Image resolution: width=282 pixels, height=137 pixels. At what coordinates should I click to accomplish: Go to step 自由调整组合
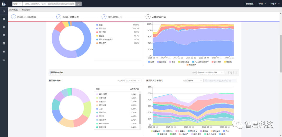(x=112, y=17)
